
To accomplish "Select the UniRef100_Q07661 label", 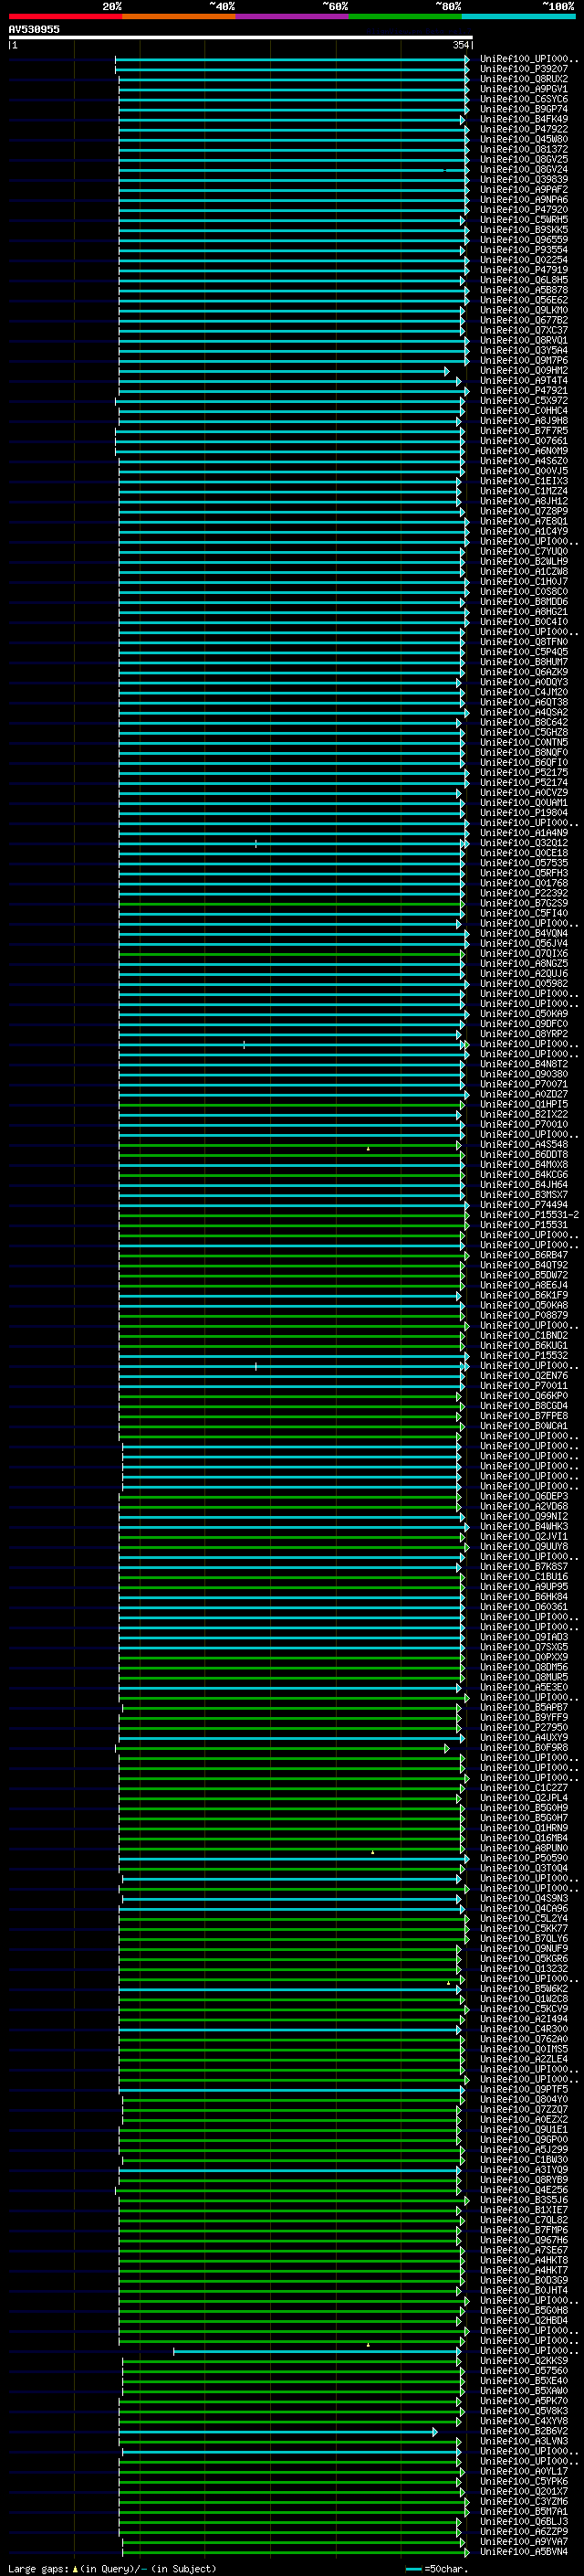I will click(x=524, y=441).
